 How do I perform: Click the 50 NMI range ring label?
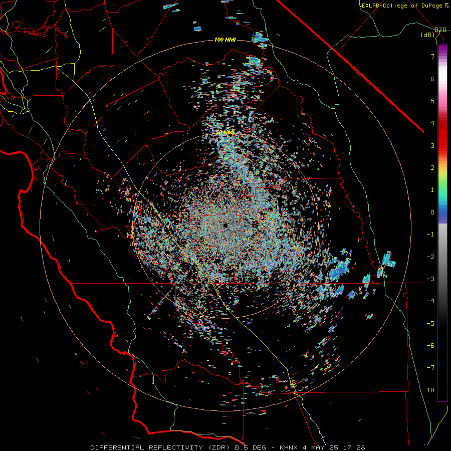pos(225,132)
